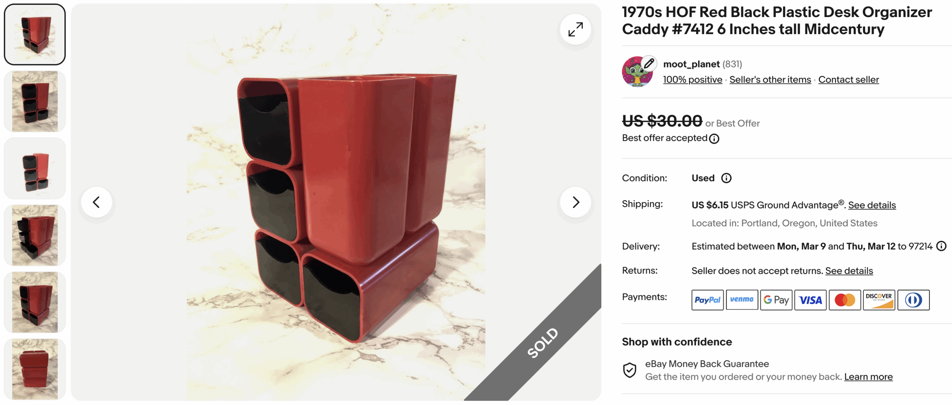Screen dimensions: 952x405
Task: Click the Google Pay payment icon
Action: coord(776,300)
